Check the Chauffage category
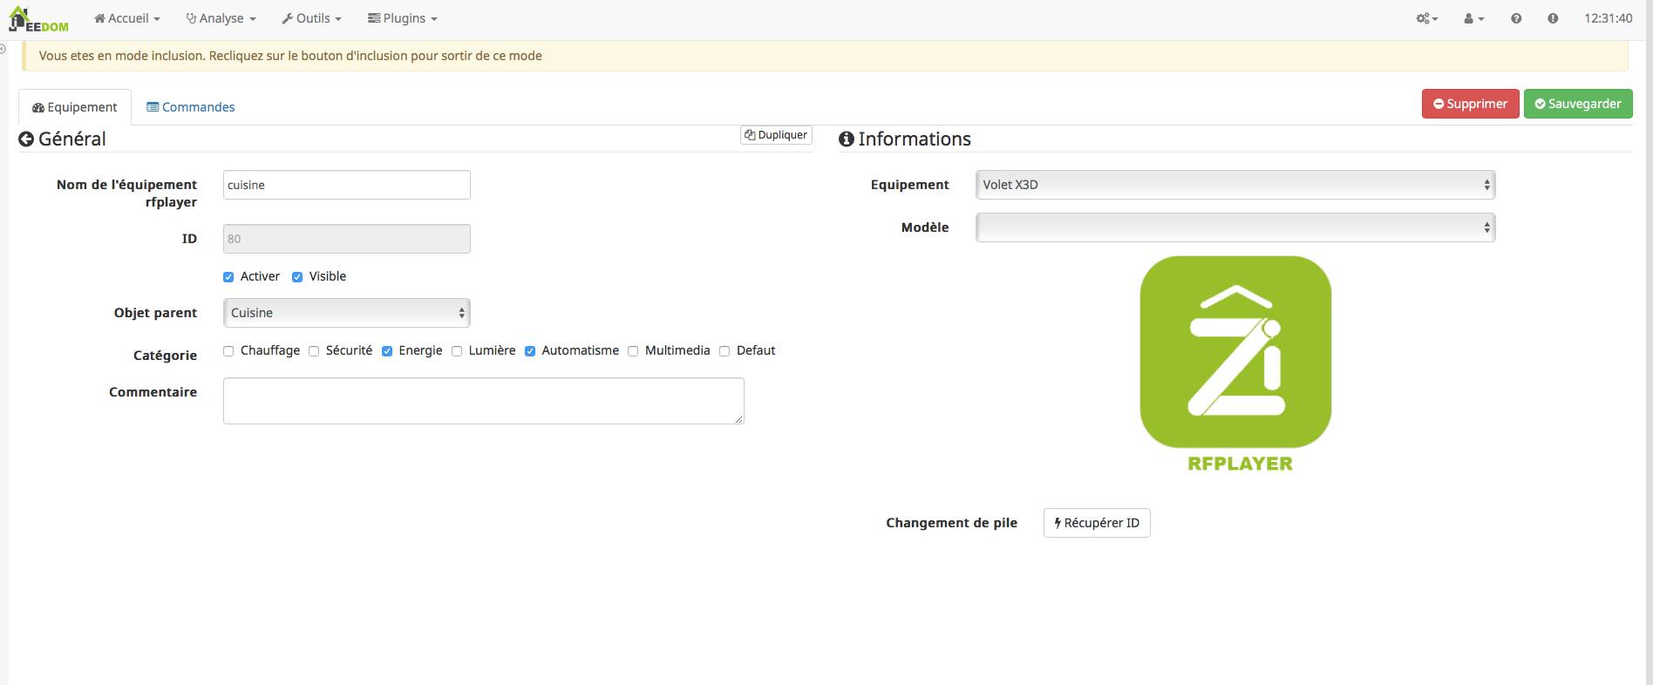Image resolution: width=1653 pixels, height=685 pixels. [x=228, y=351]
